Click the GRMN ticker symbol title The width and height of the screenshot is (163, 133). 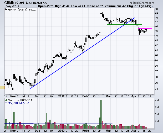[9, 3]
